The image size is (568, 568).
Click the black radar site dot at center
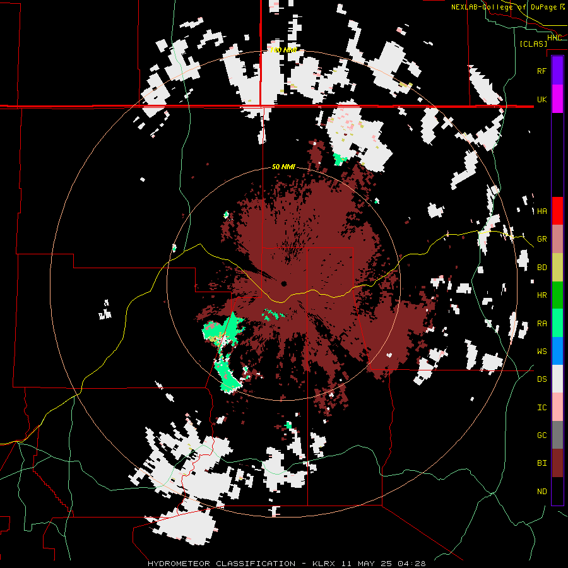tap(283, 283)
